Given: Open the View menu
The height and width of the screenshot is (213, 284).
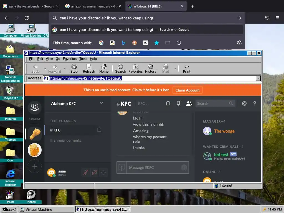Looking at the screenshot, I should [49, 59].
